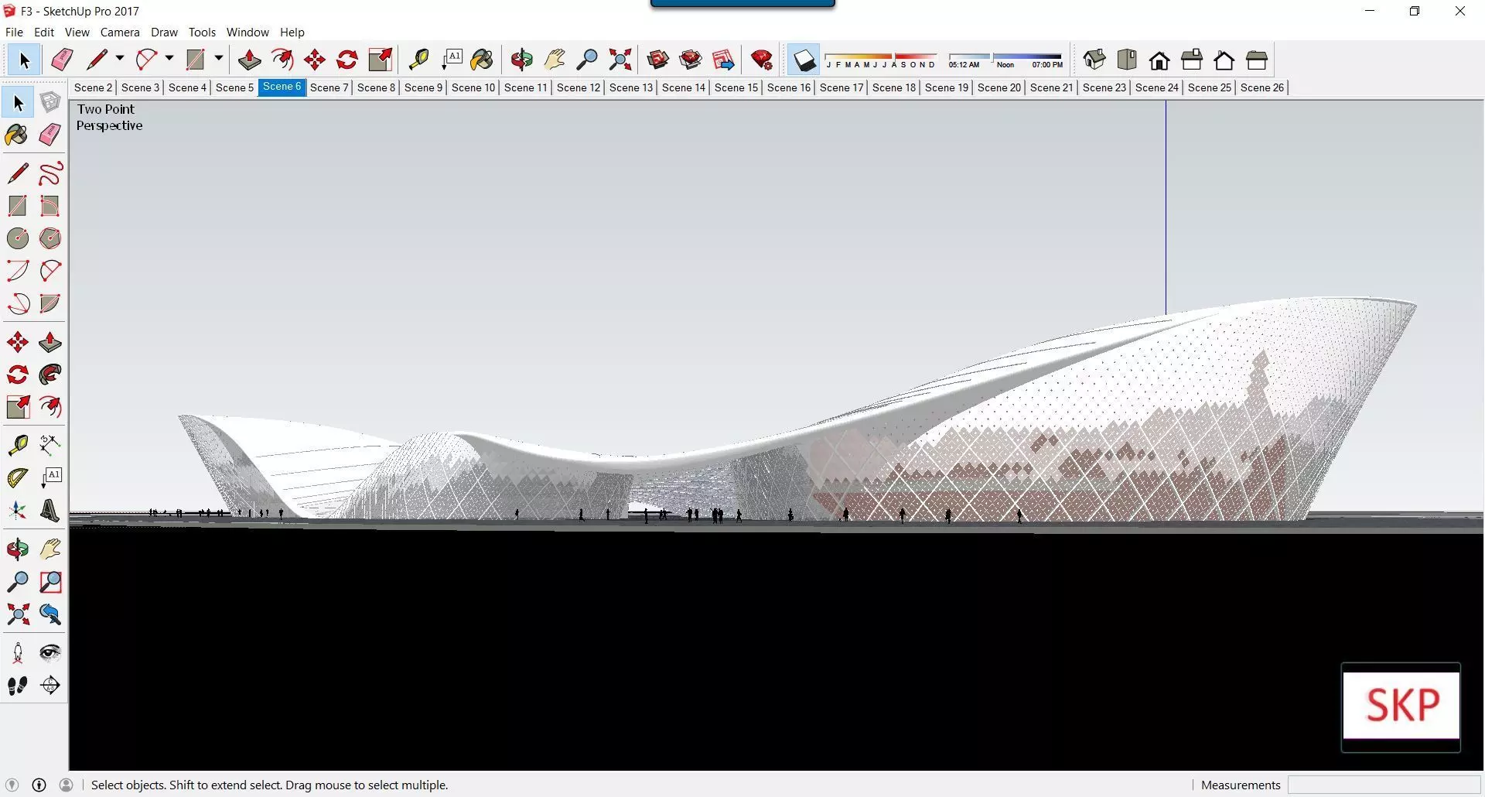This screenshot has height=797, width=1485.
Task: Open the Line tool dropdown arrow
Action: [120, 59]
